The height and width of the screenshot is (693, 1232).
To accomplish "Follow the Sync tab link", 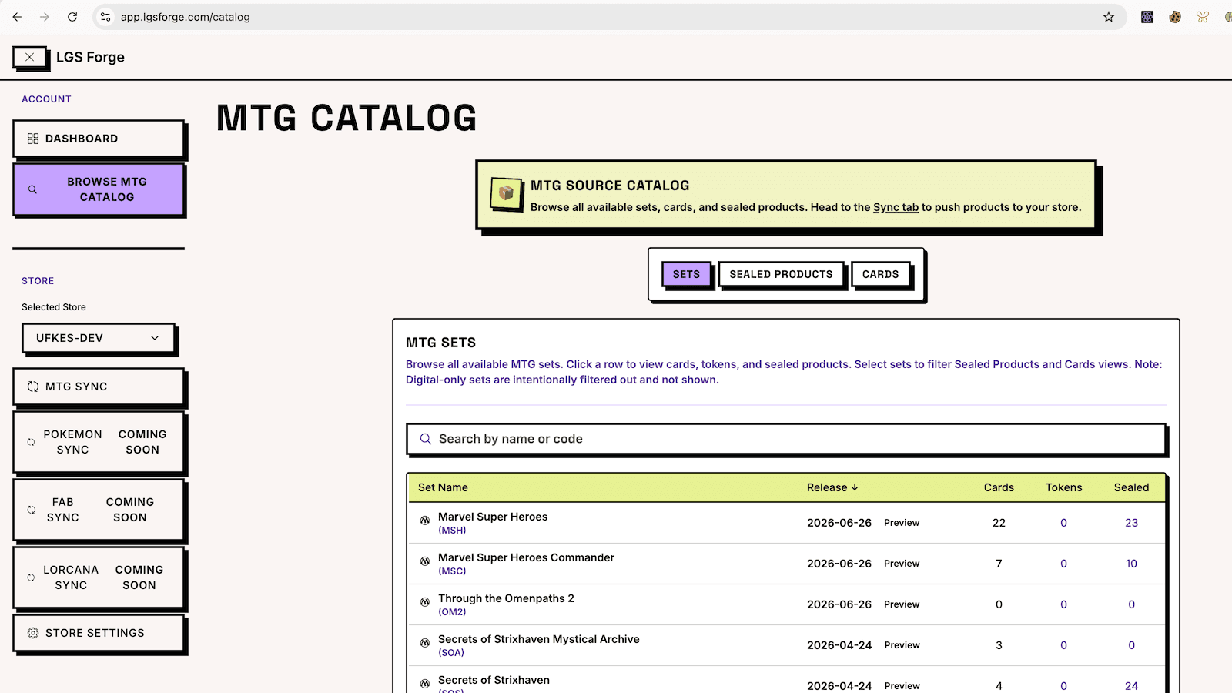I will pyautogui.click(x=896, y=207).
